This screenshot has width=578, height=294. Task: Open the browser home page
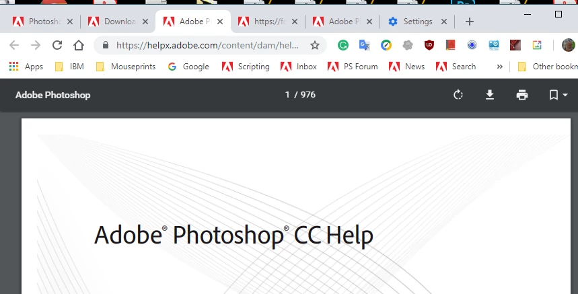click(x=79, y=45)
